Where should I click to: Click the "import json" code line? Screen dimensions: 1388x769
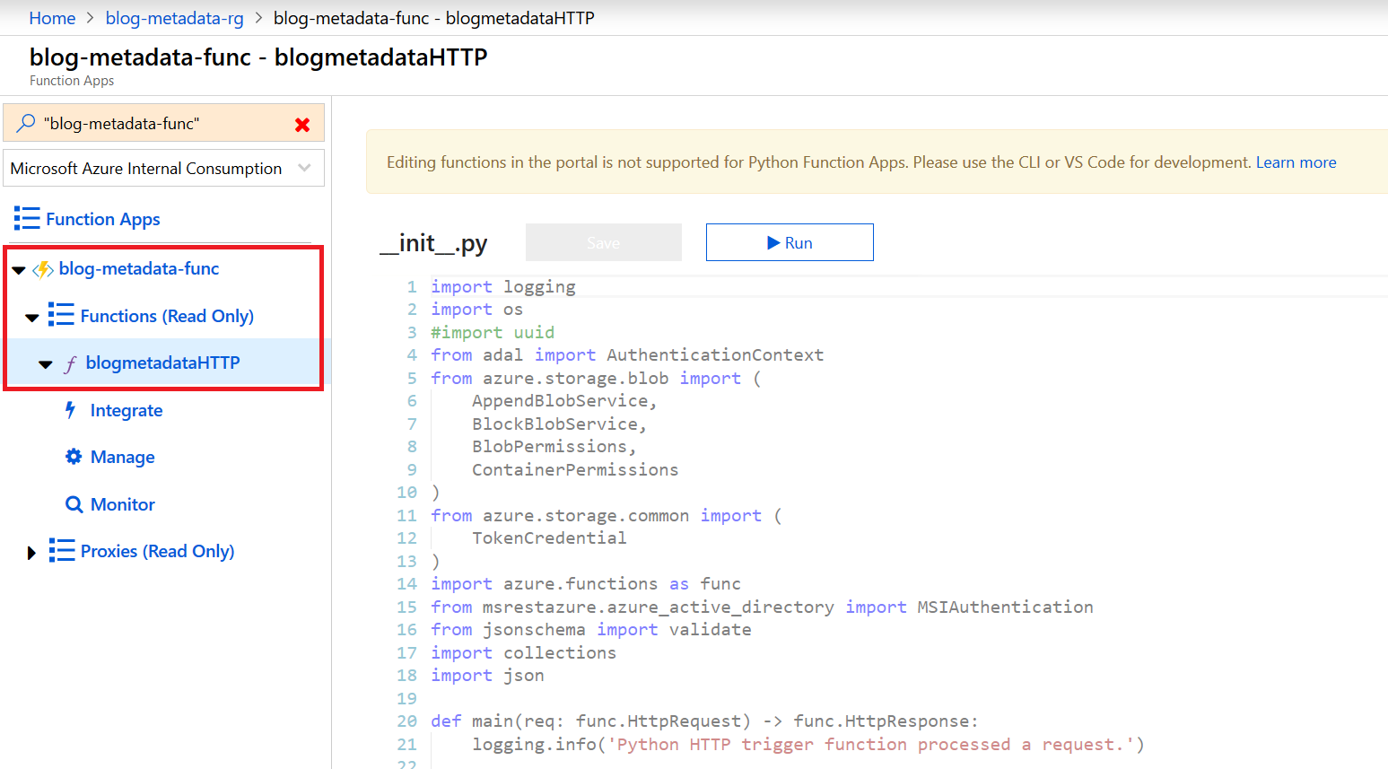coord(487,676)
